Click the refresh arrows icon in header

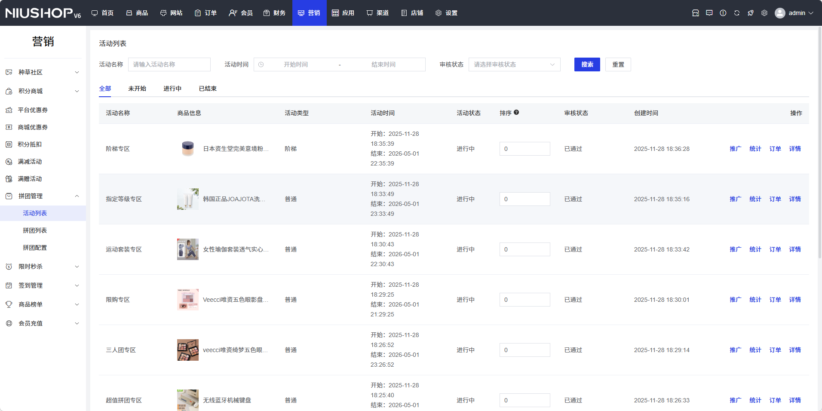[x=737, y=13]
